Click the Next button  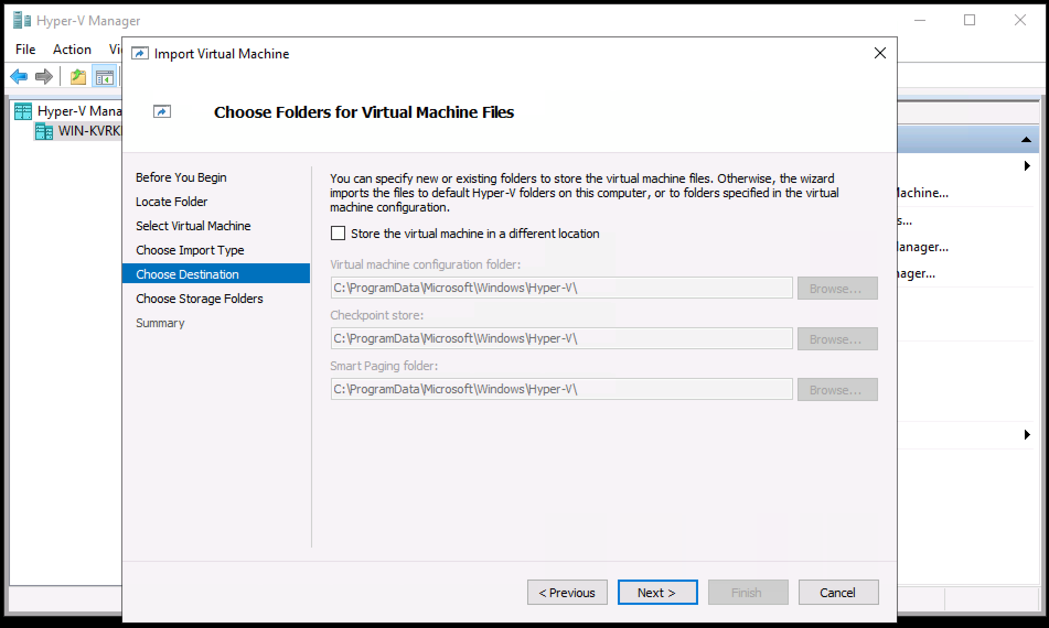click(657, 592)
